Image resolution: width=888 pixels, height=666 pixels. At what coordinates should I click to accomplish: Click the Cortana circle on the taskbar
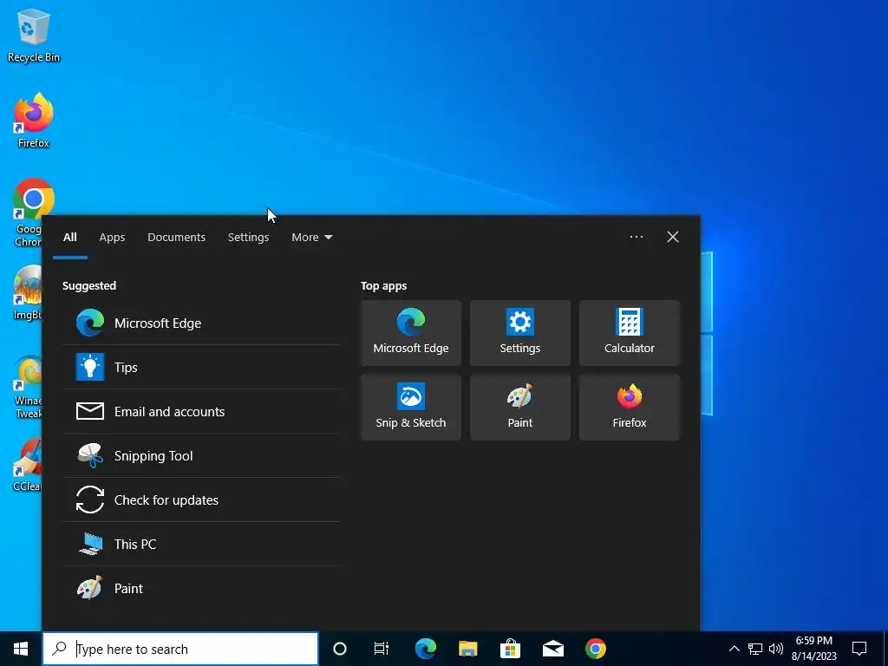click(x=339, y=649)
